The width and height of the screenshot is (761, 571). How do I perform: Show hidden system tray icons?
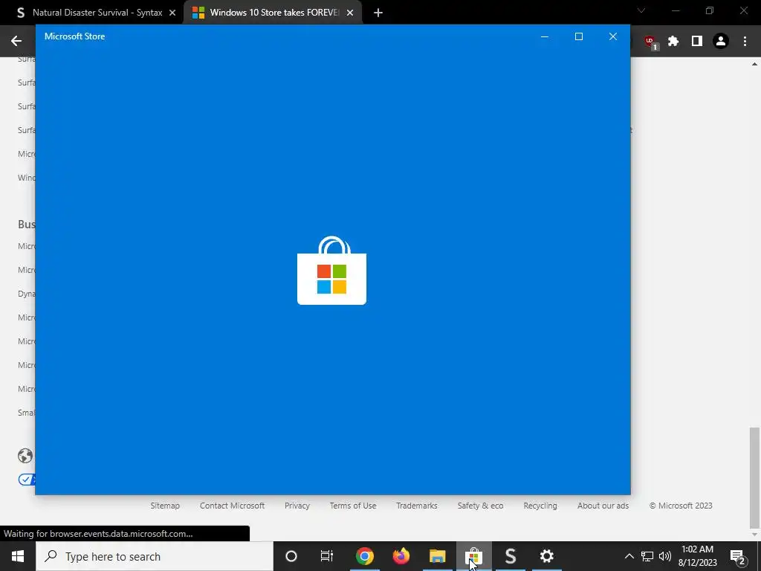[x=629, y=556]
